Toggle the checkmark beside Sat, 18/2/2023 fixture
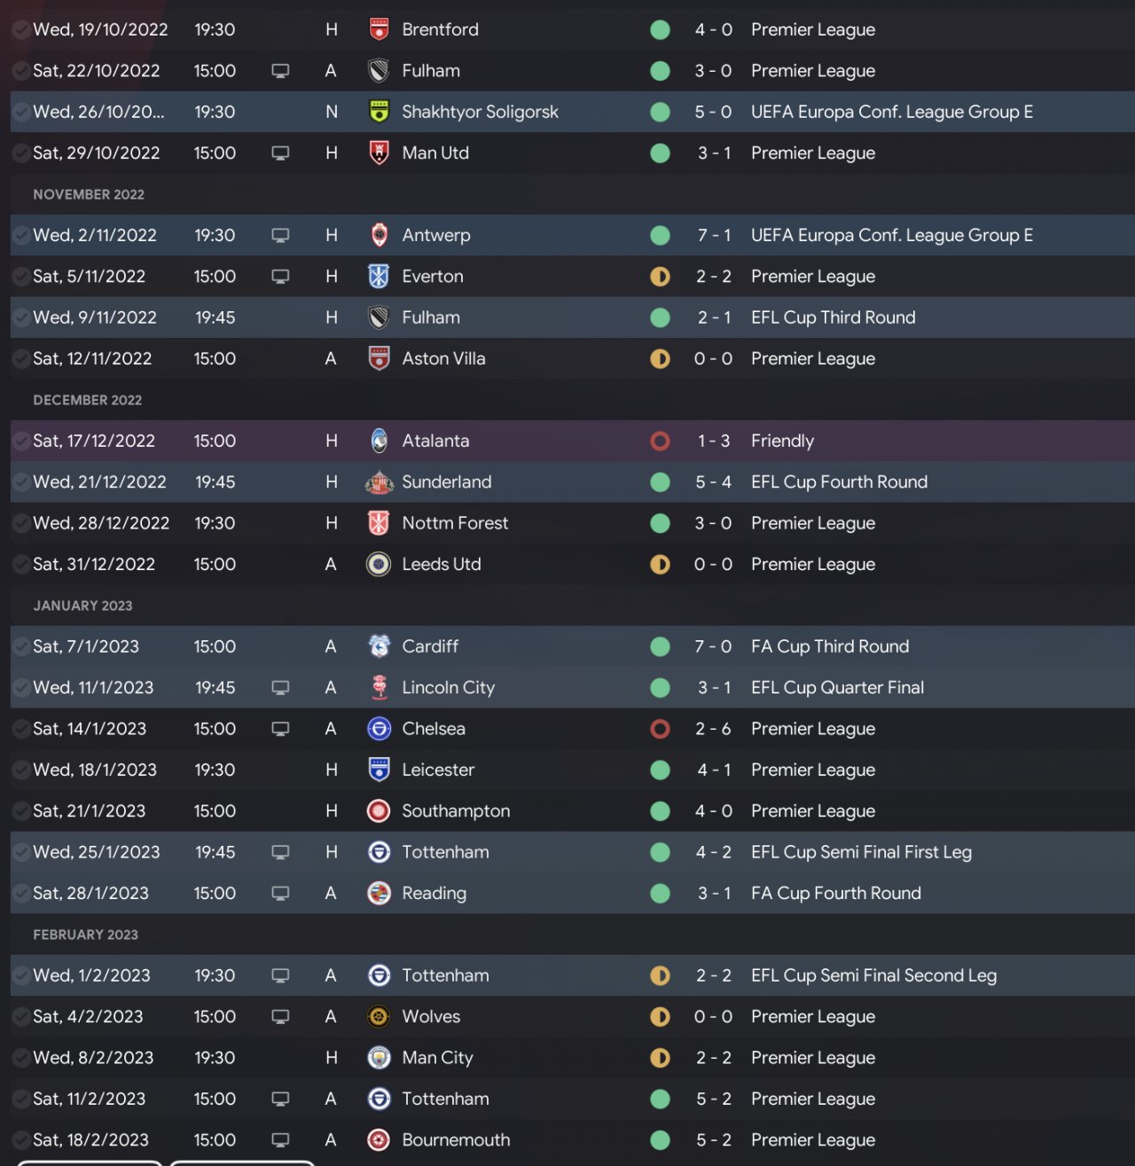This screenshot has width=1135, height=1166. pos(20,1140)
